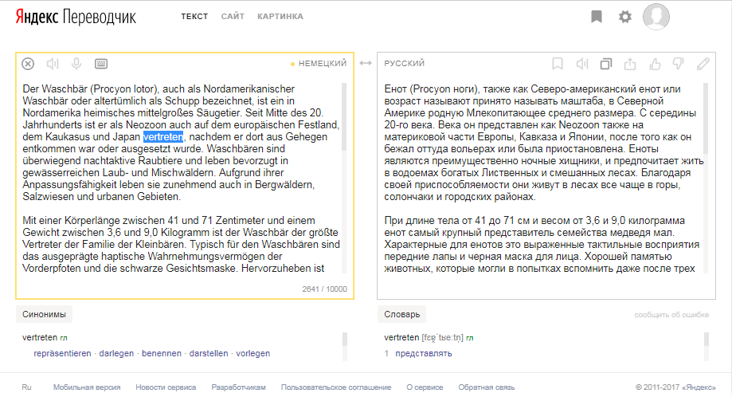This screenshot has height=397, width=732.
Task: Open Обратная связь footer link
Action: [x=487, y=387]
